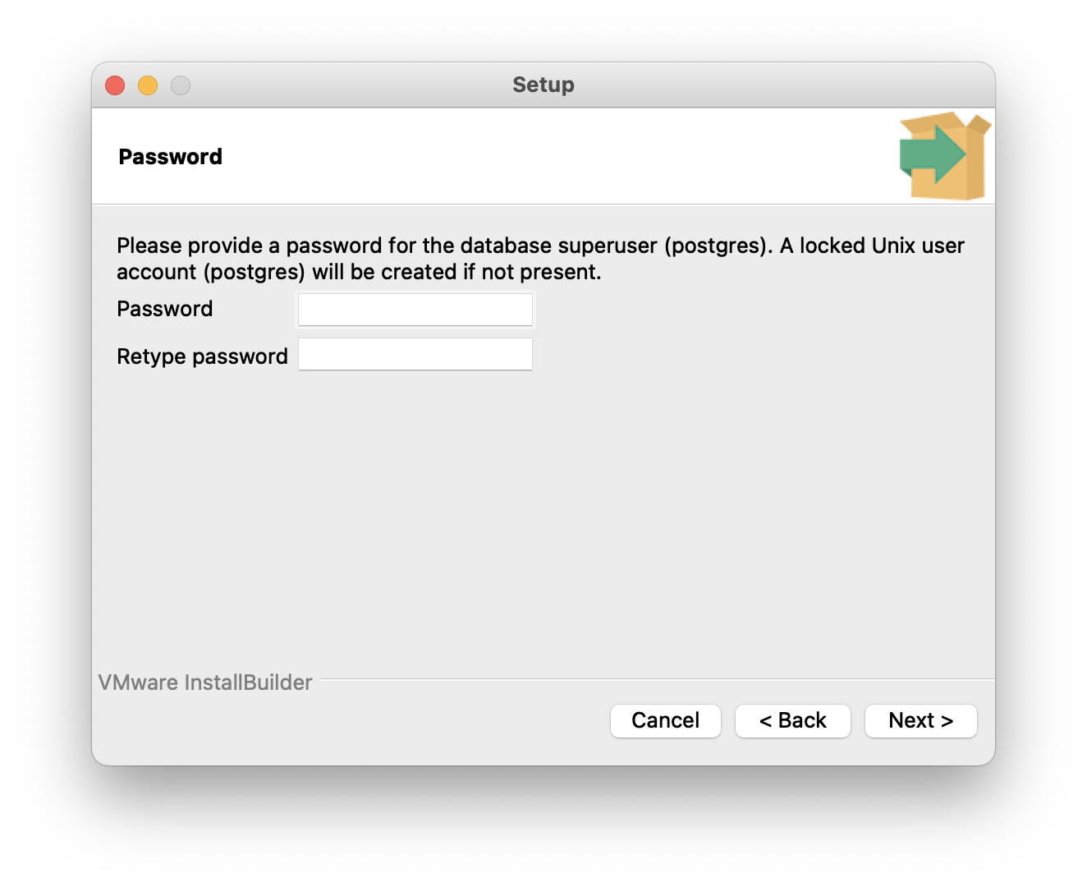Click the VMware InstallBuilder text
The width and height of the screenshot is (1087, 887).
click(x=205, y=682)
